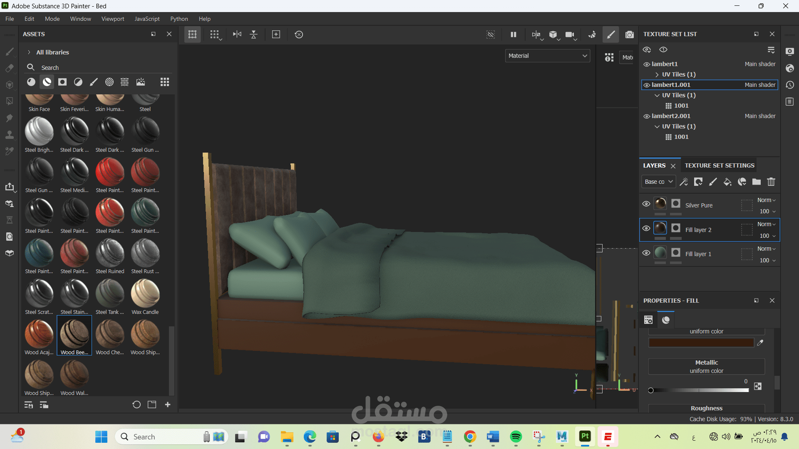The height and width of the screenshot is (449, 799).
Task: Select the Paint brush tool in left sidebar
Action: [x=10, y=52]
